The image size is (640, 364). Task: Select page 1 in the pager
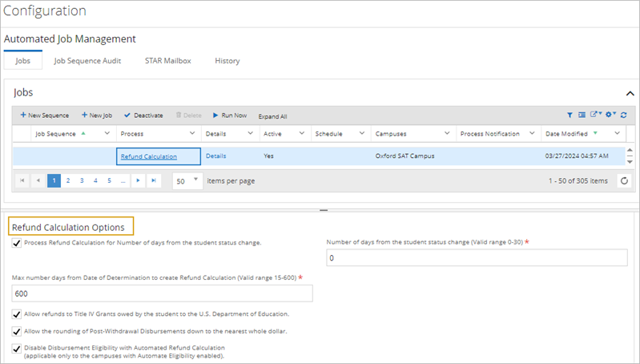pos(54,180)
